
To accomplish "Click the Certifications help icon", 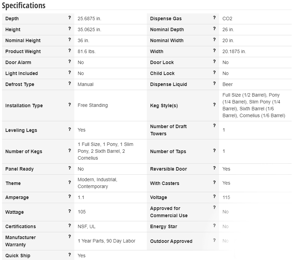I will (69, 225).
